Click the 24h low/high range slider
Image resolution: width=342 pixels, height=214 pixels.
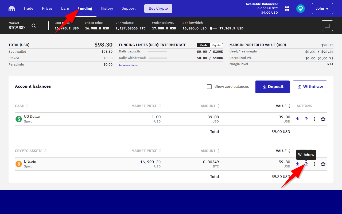click(213, 28)
